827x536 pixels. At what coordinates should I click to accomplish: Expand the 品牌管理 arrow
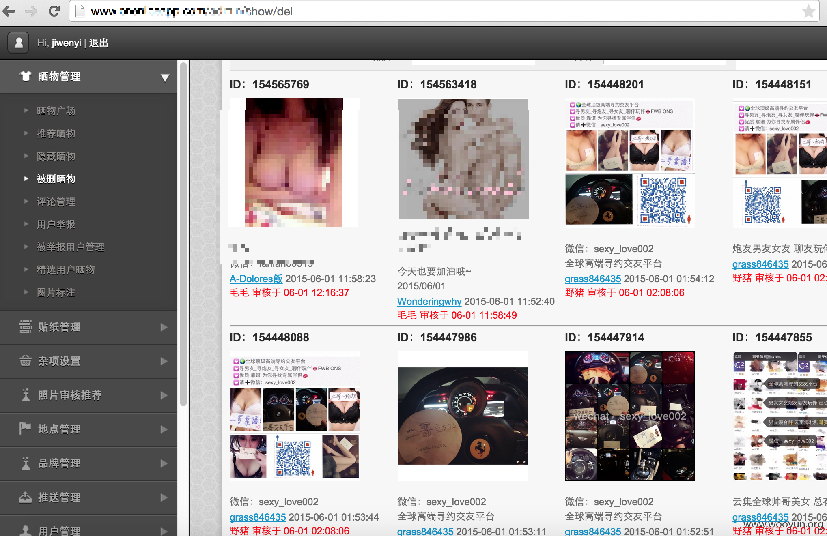164,463
